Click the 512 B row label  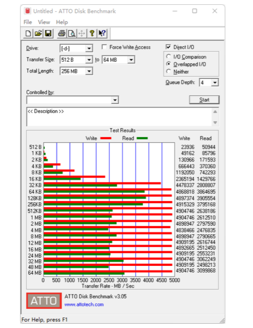click(x=36, y=147)
